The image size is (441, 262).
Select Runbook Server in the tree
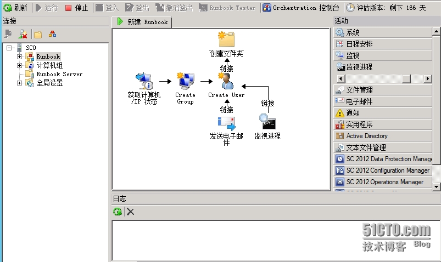[x=59, y=74]
